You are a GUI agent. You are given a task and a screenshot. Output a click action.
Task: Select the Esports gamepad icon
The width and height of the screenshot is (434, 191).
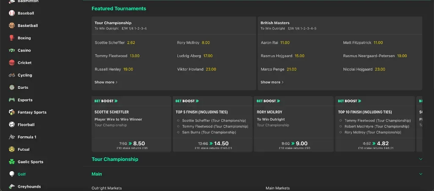(12, 100)
